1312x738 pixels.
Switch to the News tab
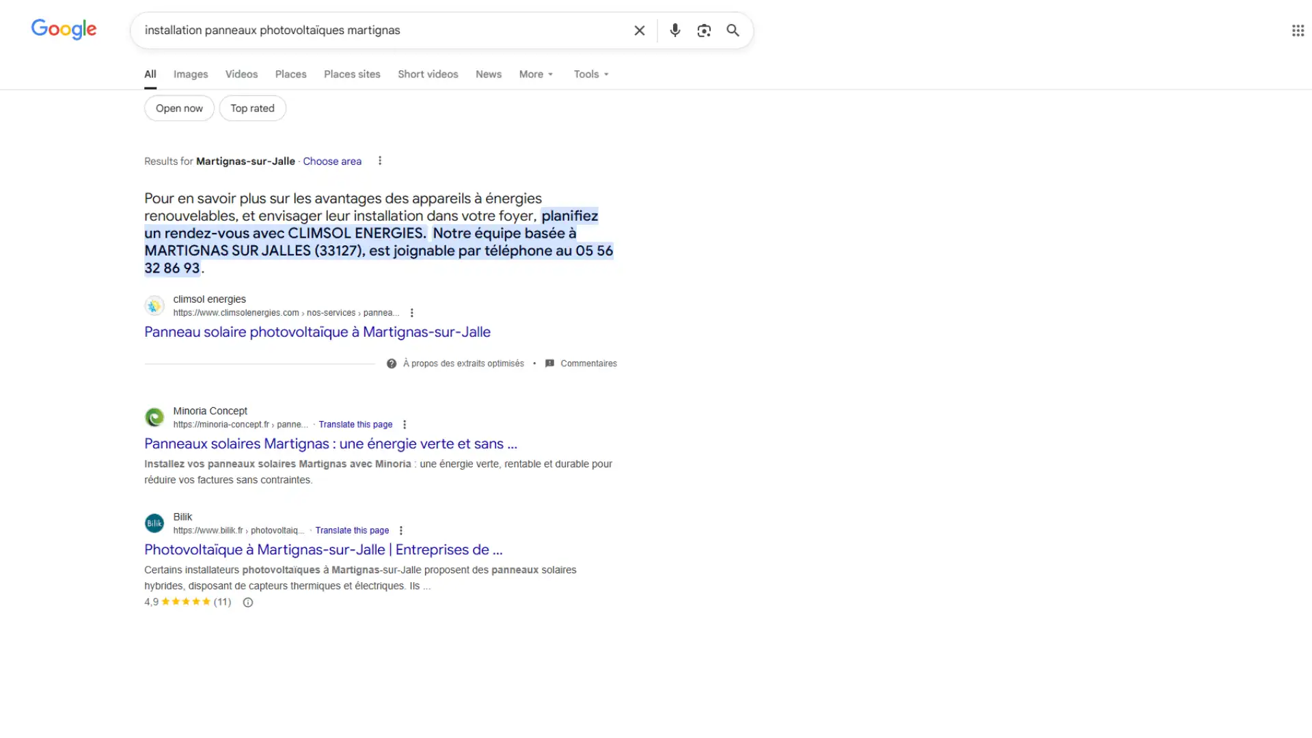pos(489,74)
